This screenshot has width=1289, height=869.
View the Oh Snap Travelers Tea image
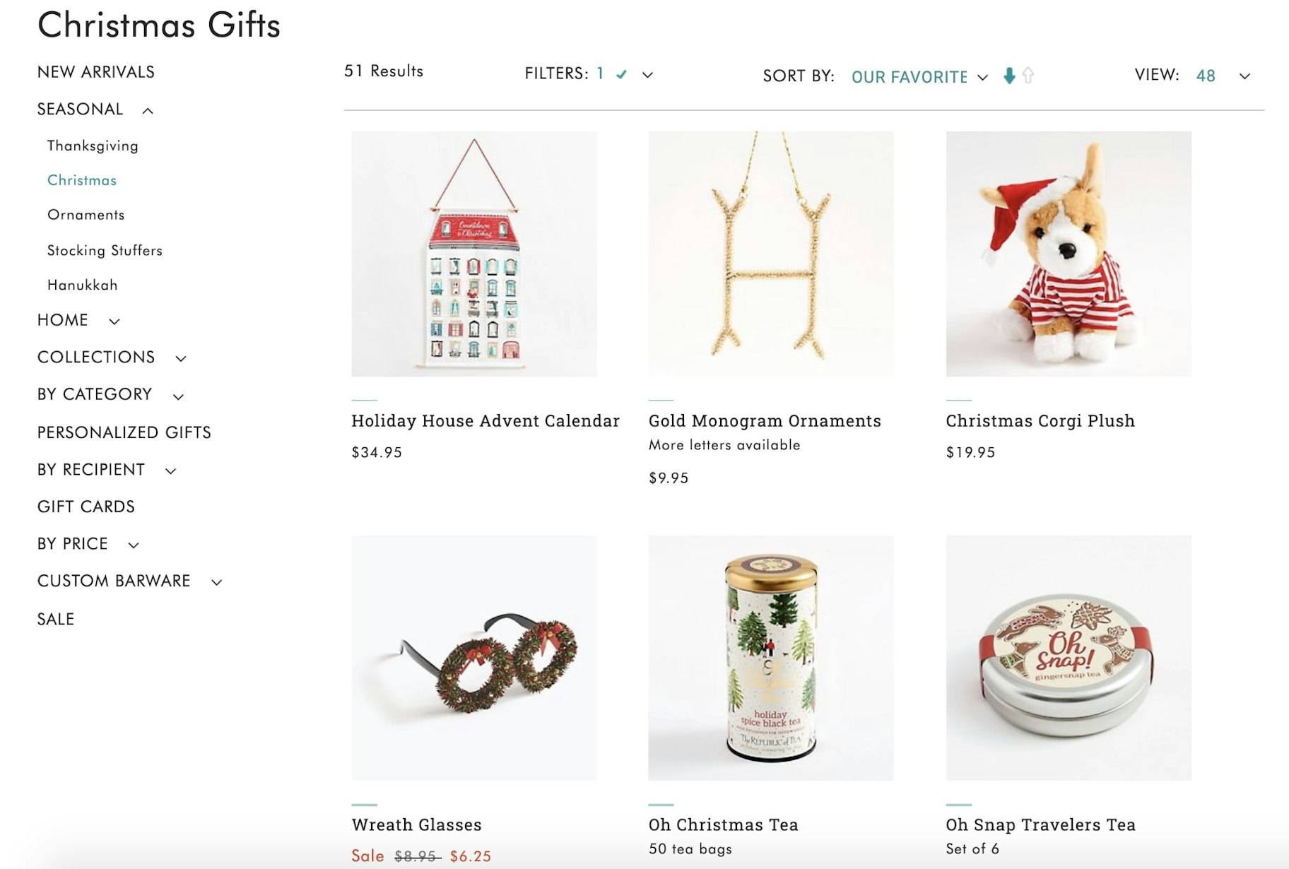tap(1069, 658)
